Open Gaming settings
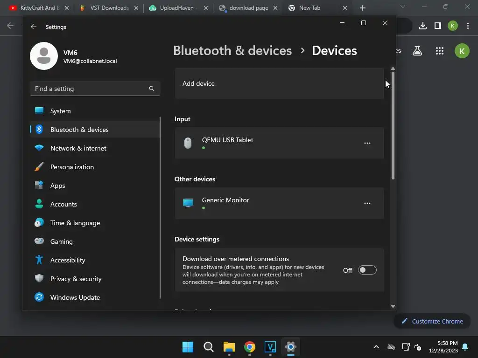478x358 pixels. click(95, 241)
